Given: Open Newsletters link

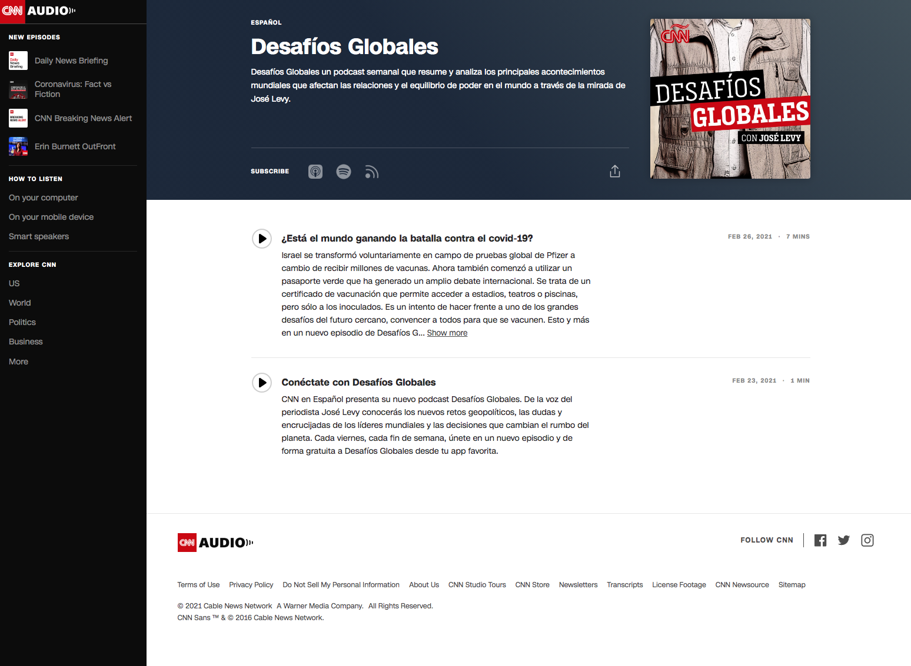Looking at the screenshot, I should pos(578,585).
